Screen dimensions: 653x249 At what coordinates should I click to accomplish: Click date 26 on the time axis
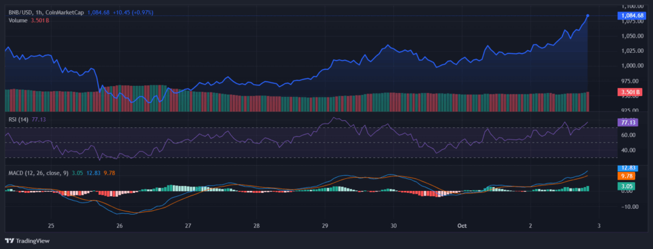[119, 225]
